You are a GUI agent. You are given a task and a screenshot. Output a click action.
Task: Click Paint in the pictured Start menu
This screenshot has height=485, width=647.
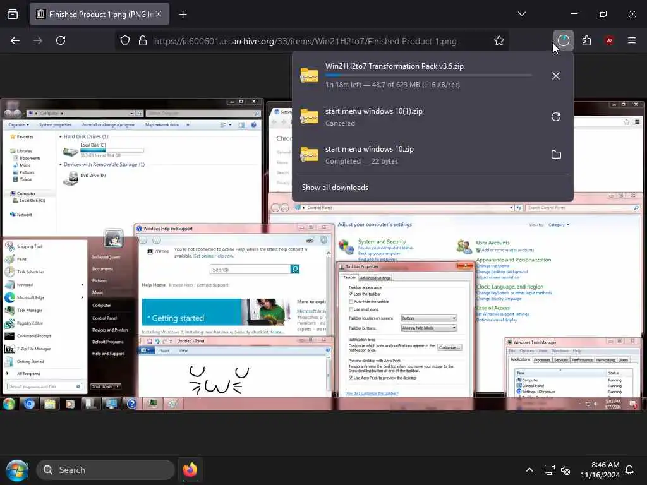point(21,259)
